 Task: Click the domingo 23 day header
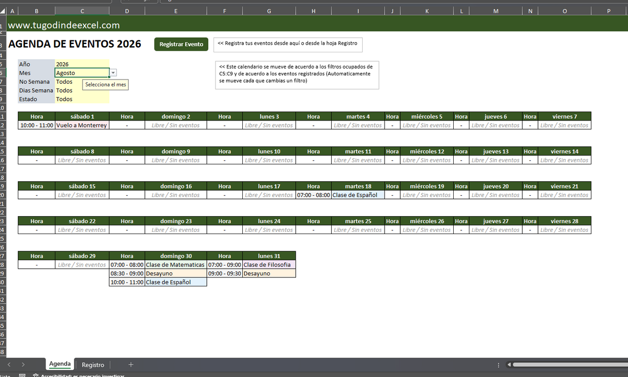175,221
